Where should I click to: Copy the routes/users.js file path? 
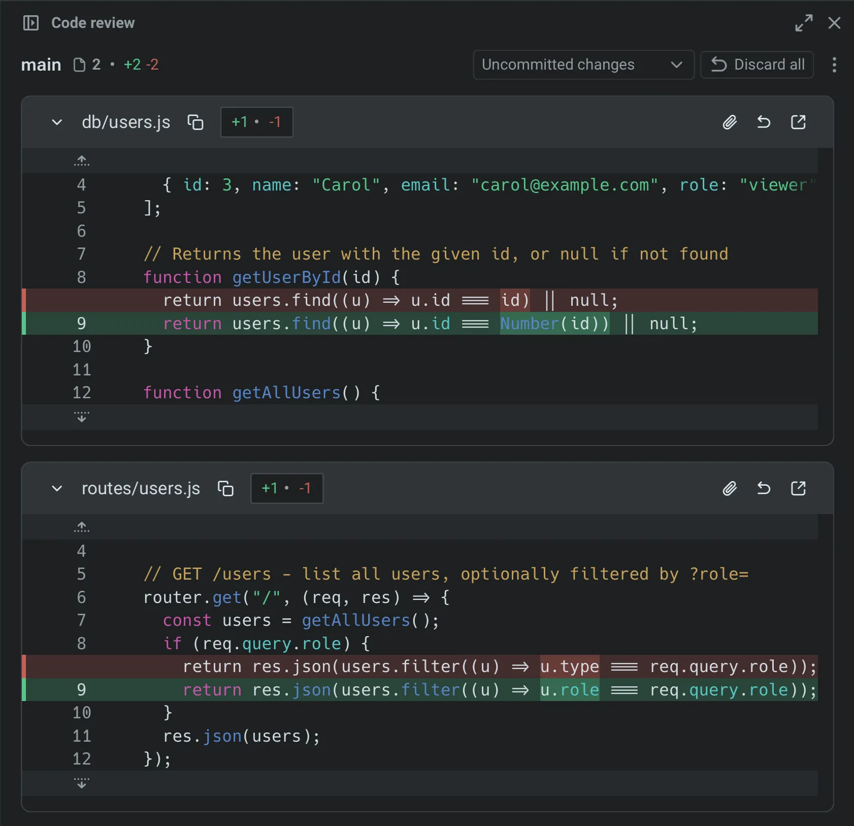point(225,488)
